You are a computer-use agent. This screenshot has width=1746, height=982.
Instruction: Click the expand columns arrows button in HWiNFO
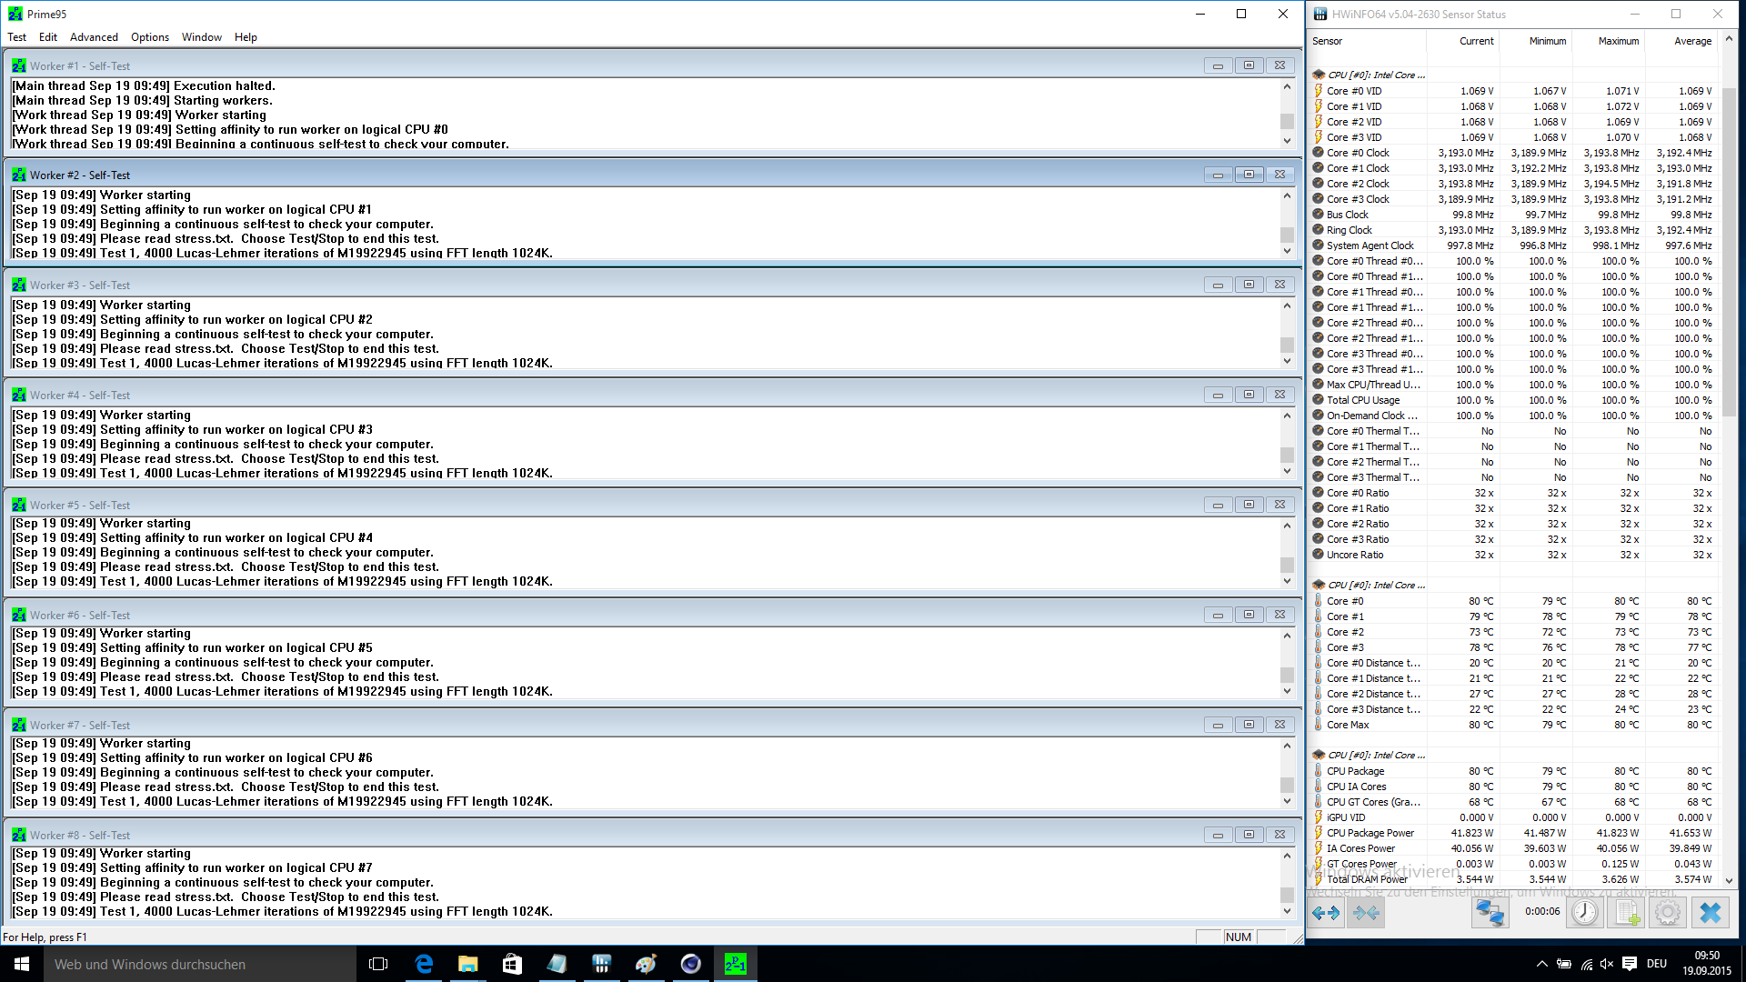[1326, 912]
